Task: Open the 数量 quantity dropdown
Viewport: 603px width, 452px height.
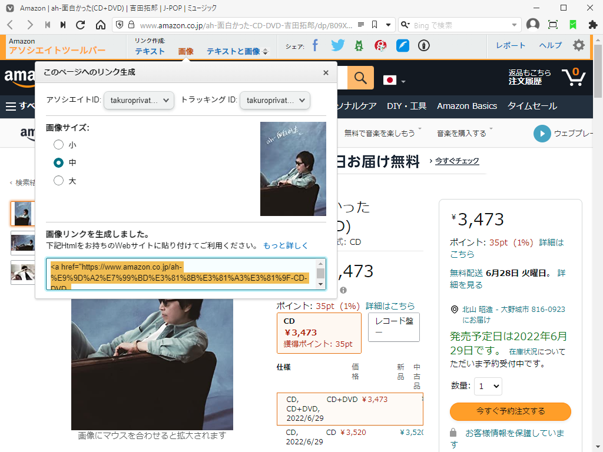Action: pyautogui.click(x=488, y=386)
